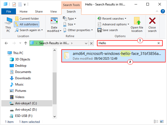Click the Save search floppy disk icon
This screenshot has height=125, width=167.
coord(99,30)
